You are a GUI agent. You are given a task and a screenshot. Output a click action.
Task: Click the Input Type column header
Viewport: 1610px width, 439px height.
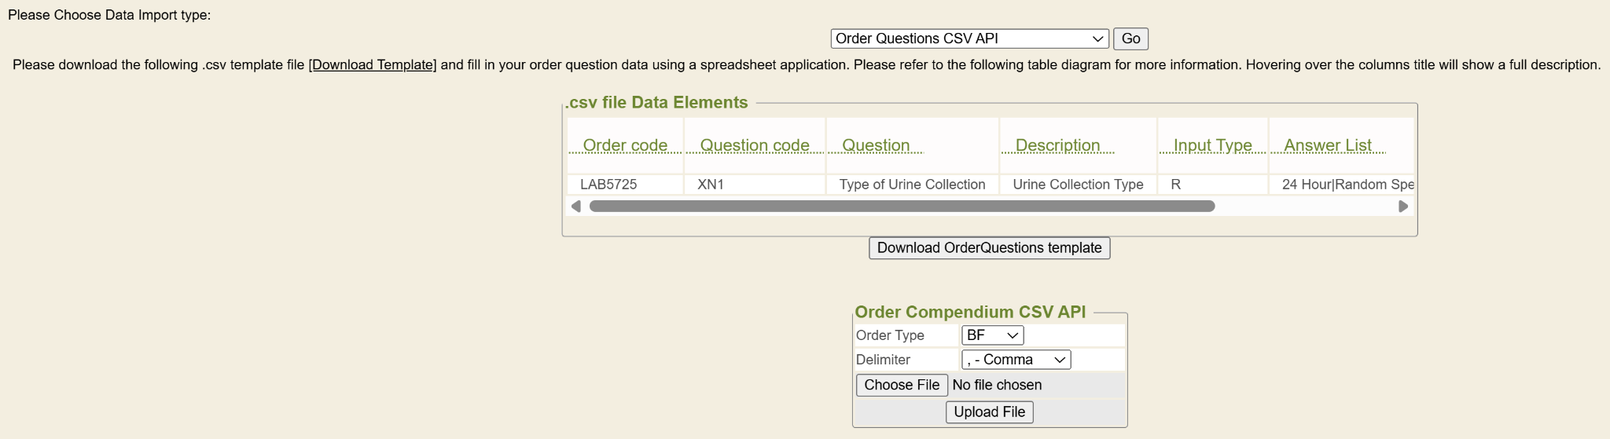pyautogui.click(x=1212, y=145)
